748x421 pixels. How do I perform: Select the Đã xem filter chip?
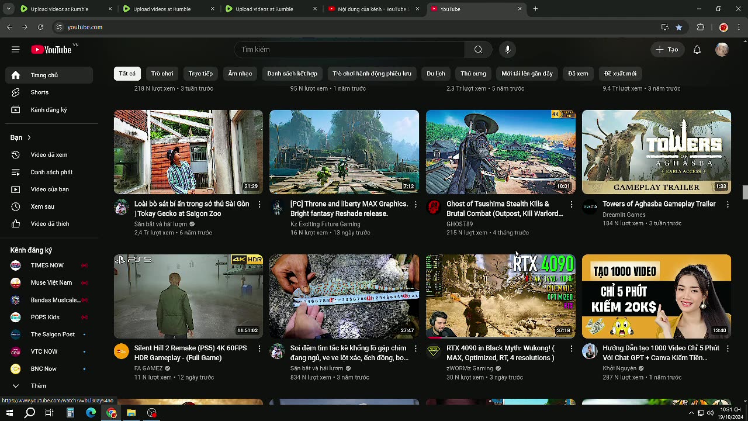click(578, 74)
